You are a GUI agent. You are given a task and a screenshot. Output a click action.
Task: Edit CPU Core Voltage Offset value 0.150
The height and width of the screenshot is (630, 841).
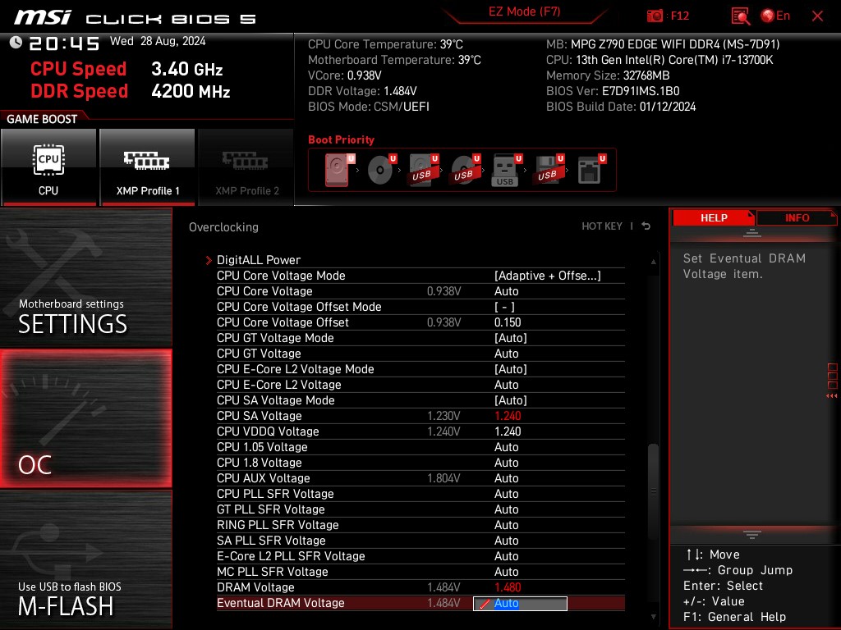(508, 322)
